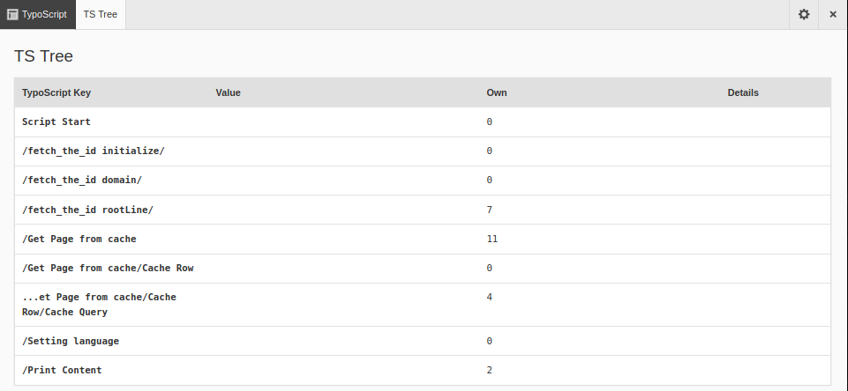Click the Own column header
Image resolution: width=848 pixels, height=391 pixels.
tap(497, 92)
